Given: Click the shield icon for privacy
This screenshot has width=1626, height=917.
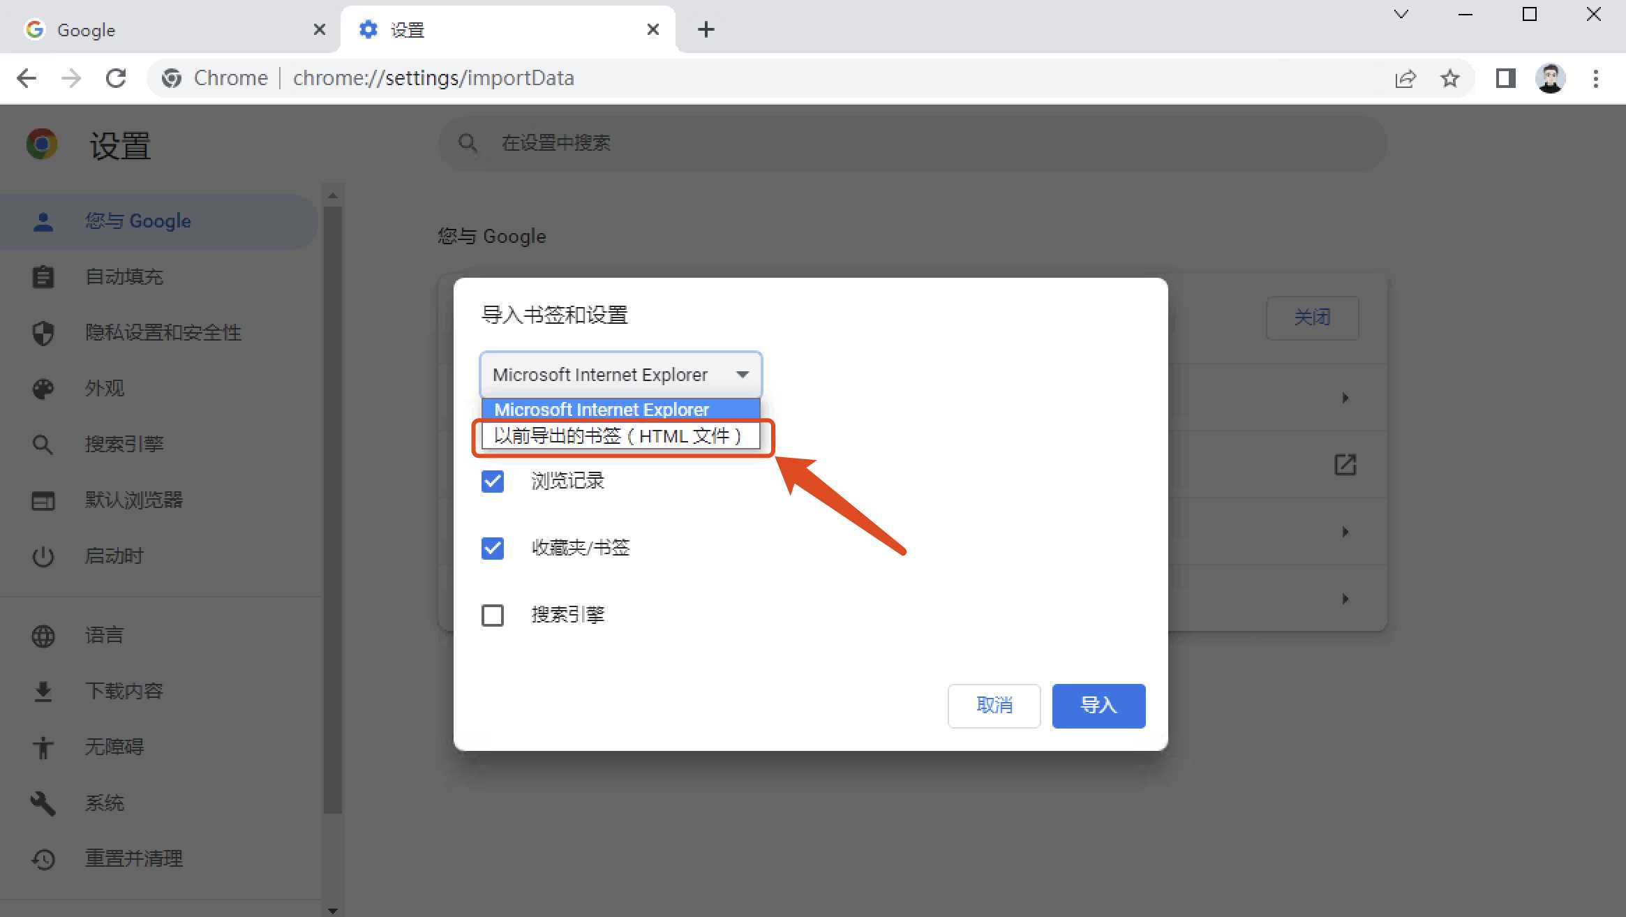Looking at the screenshot, I should click(43, 333).
